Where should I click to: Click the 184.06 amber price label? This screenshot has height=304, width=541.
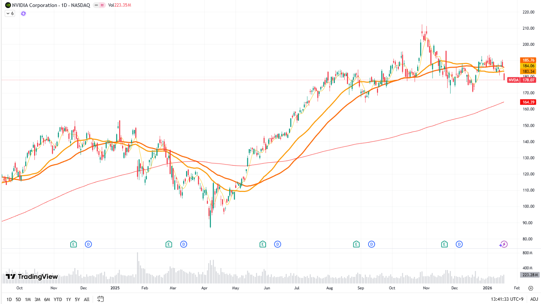coord(528,66)
